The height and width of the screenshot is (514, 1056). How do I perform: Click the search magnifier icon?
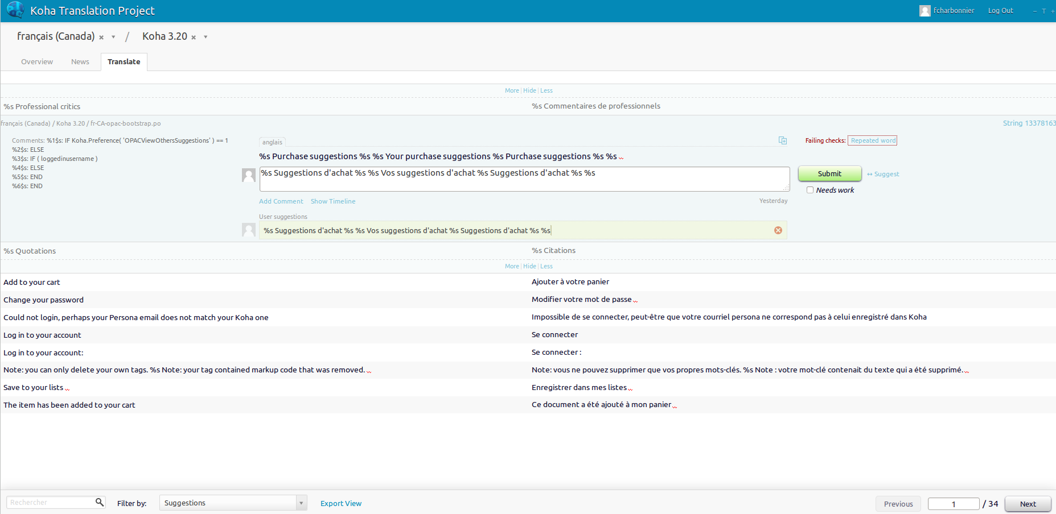tap(100, 502)
